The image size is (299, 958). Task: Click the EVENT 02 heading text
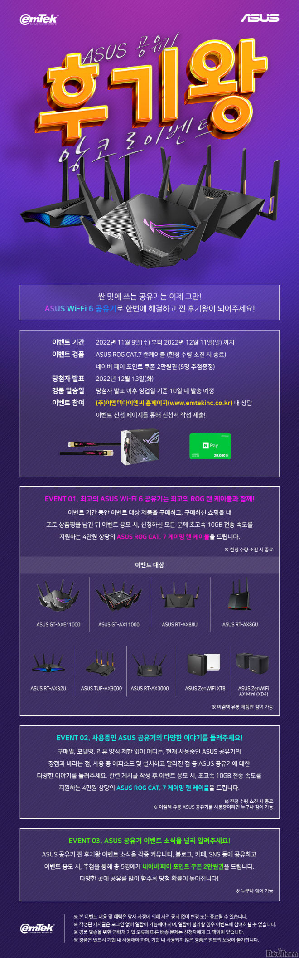tap(149, 738)
